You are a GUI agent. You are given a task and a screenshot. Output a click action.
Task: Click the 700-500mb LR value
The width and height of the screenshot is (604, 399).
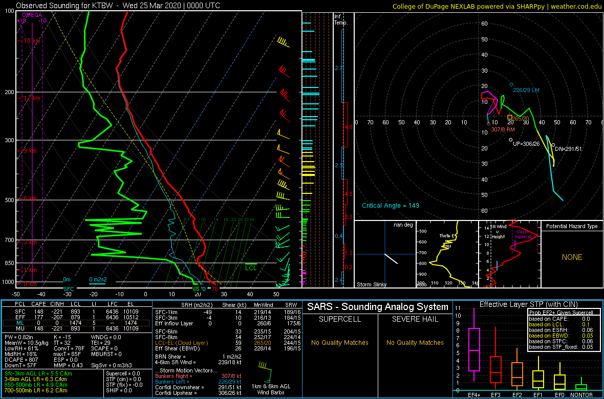[35, 390]
